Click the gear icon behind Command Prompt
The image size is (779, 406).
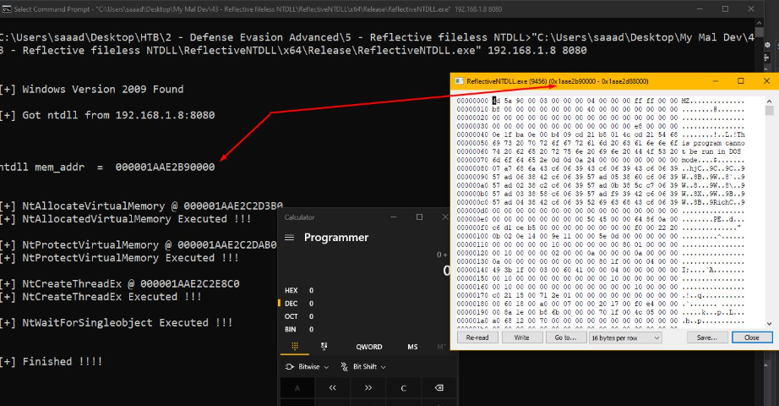click(767, 46)
